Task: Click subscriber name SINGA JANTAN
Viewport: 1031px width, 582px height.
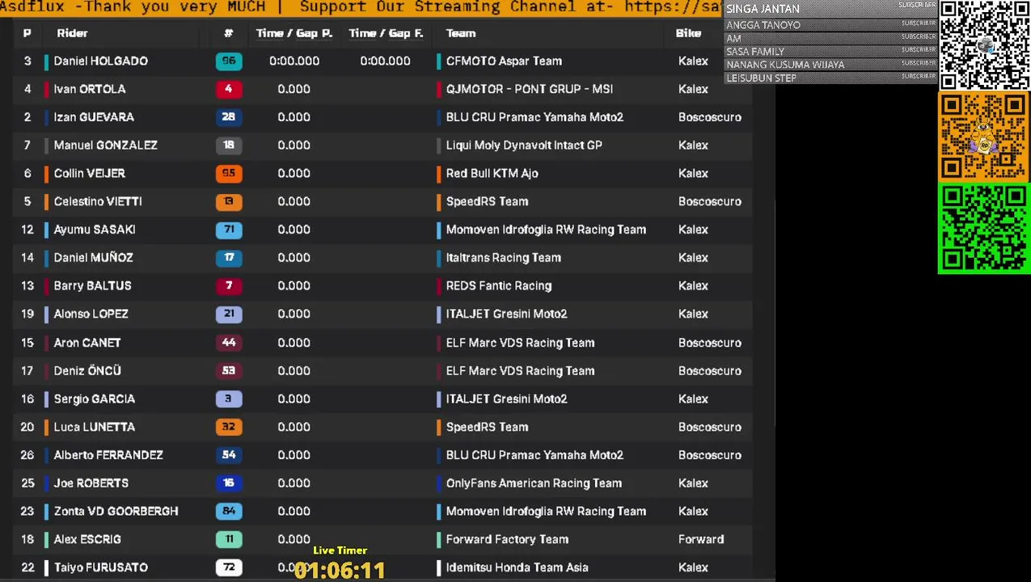Action: pos(763,9)
